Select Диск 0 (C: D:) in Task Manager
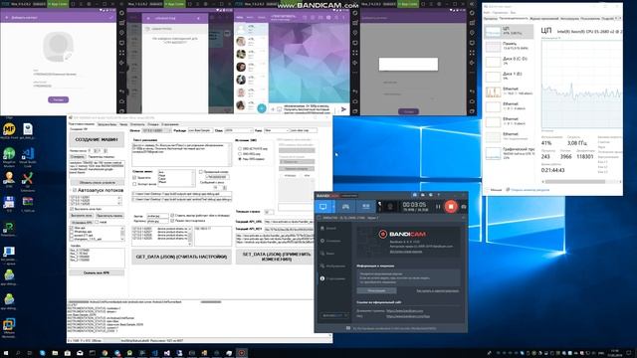 point(509,62)
